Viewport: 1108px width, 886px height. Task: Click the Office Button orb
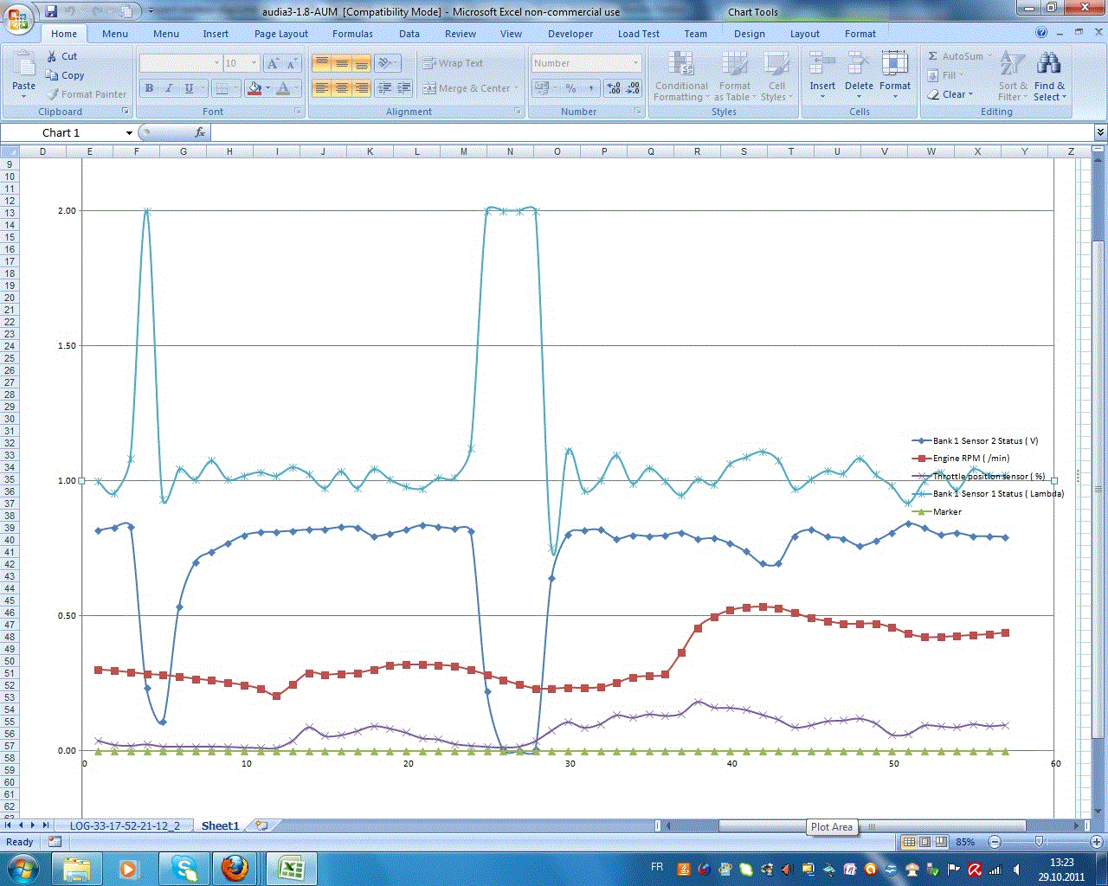click(x=18, y=18)
